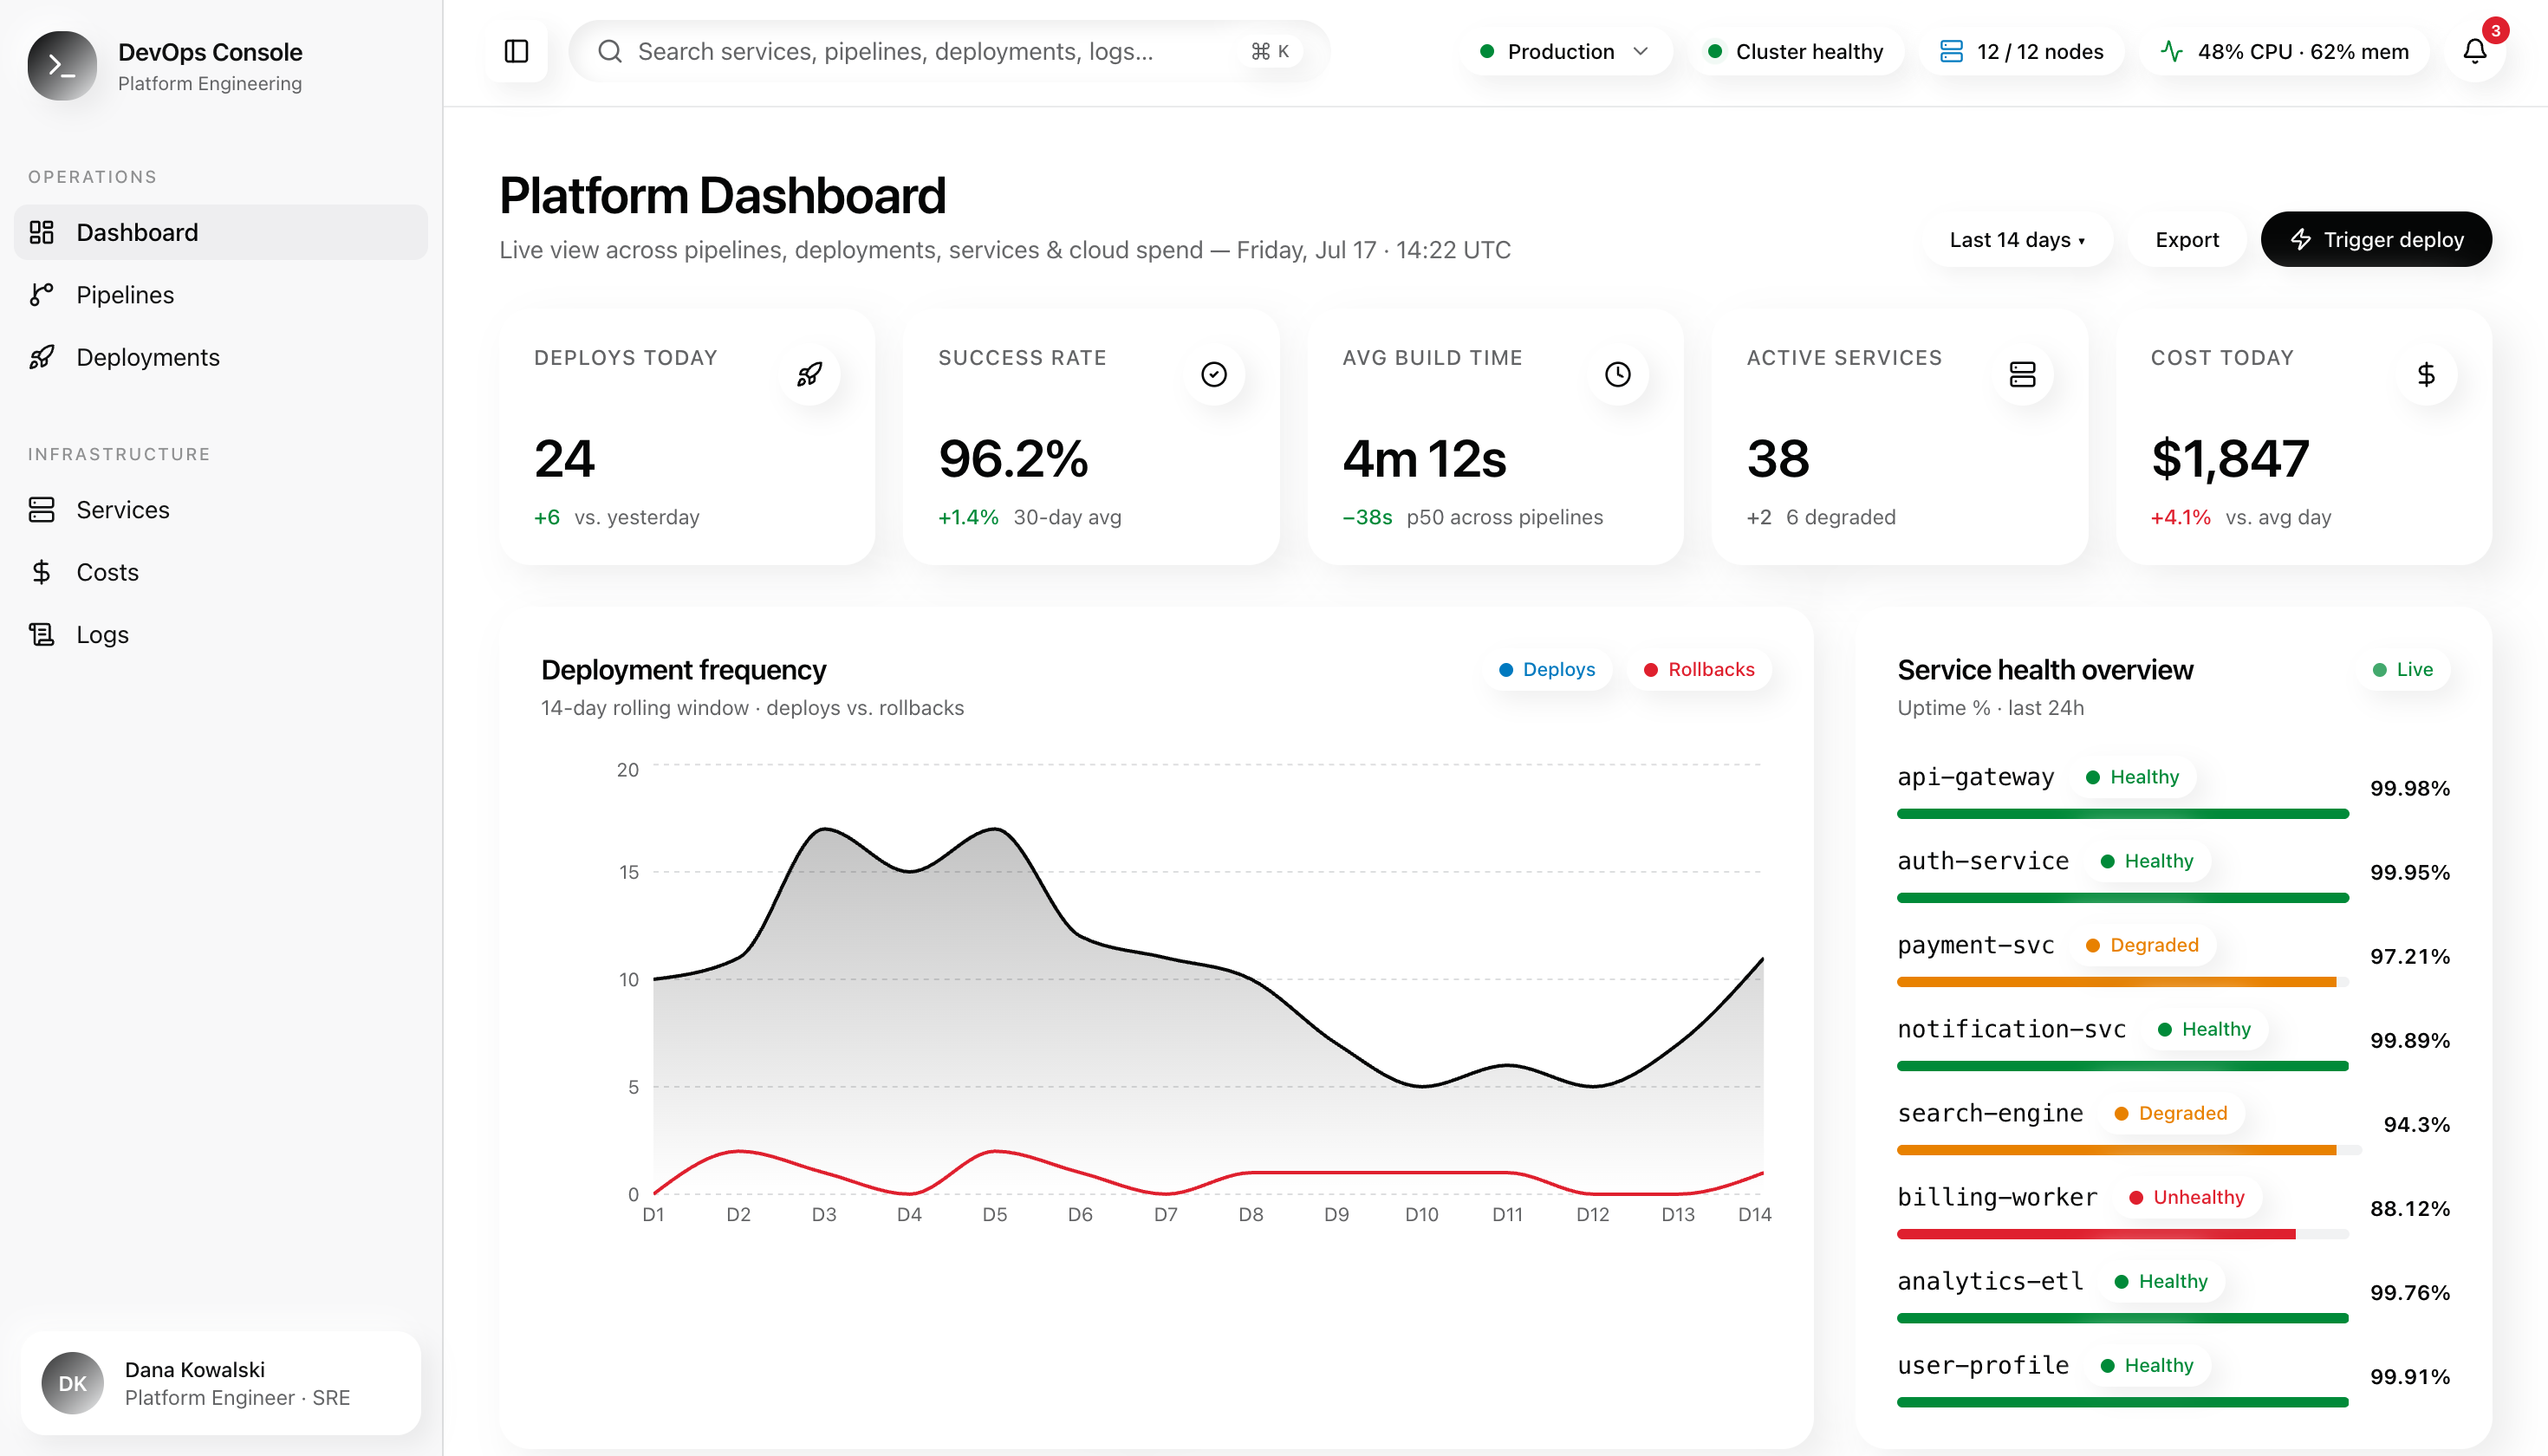Click the dollar icon on Cost Today card
The image size is (2548, 1456).
(x=2426, y=374)
